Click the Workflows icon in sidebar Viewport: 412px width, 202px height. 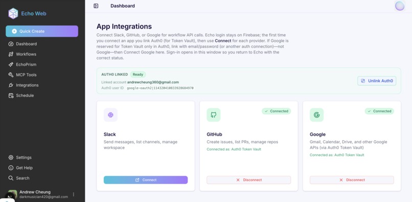(11, 54)
